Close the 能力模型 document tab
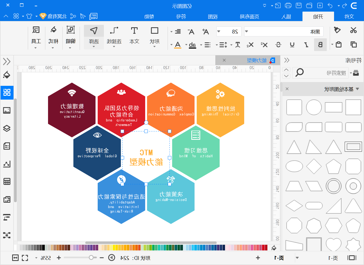 point(224,60)
